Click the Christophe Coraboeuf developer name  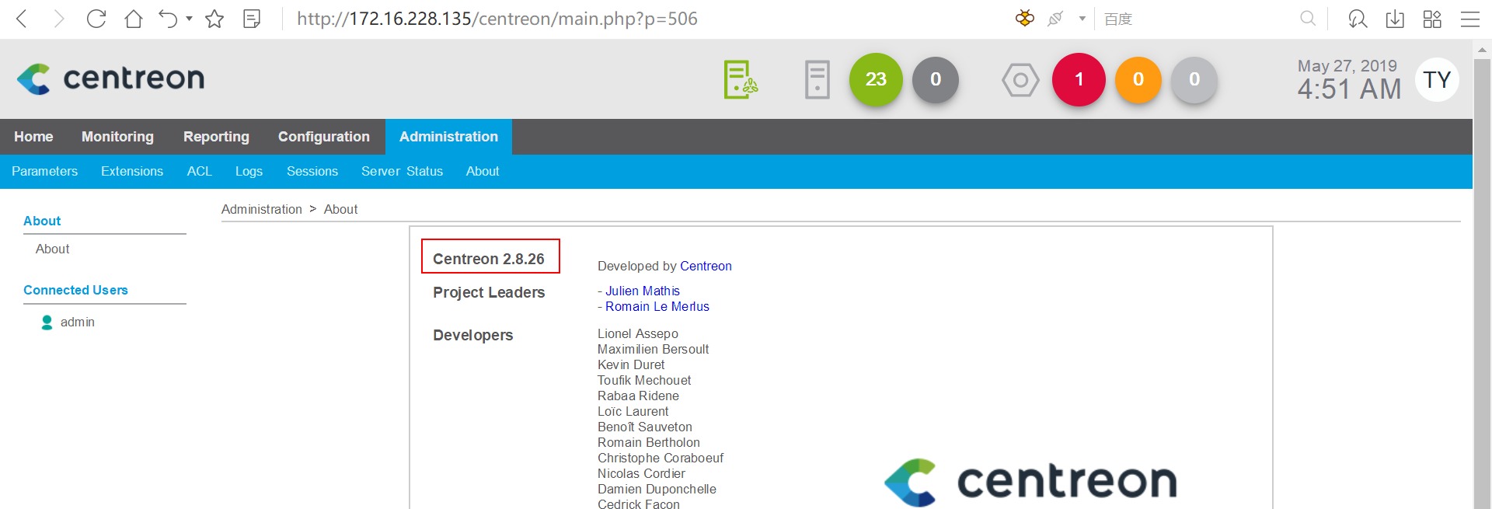click(x=661, y=458)
